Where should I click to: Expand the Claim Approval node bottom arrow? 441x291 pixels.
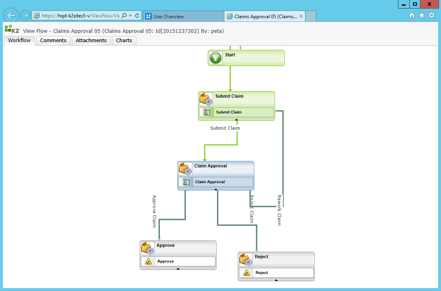point(216,189)
